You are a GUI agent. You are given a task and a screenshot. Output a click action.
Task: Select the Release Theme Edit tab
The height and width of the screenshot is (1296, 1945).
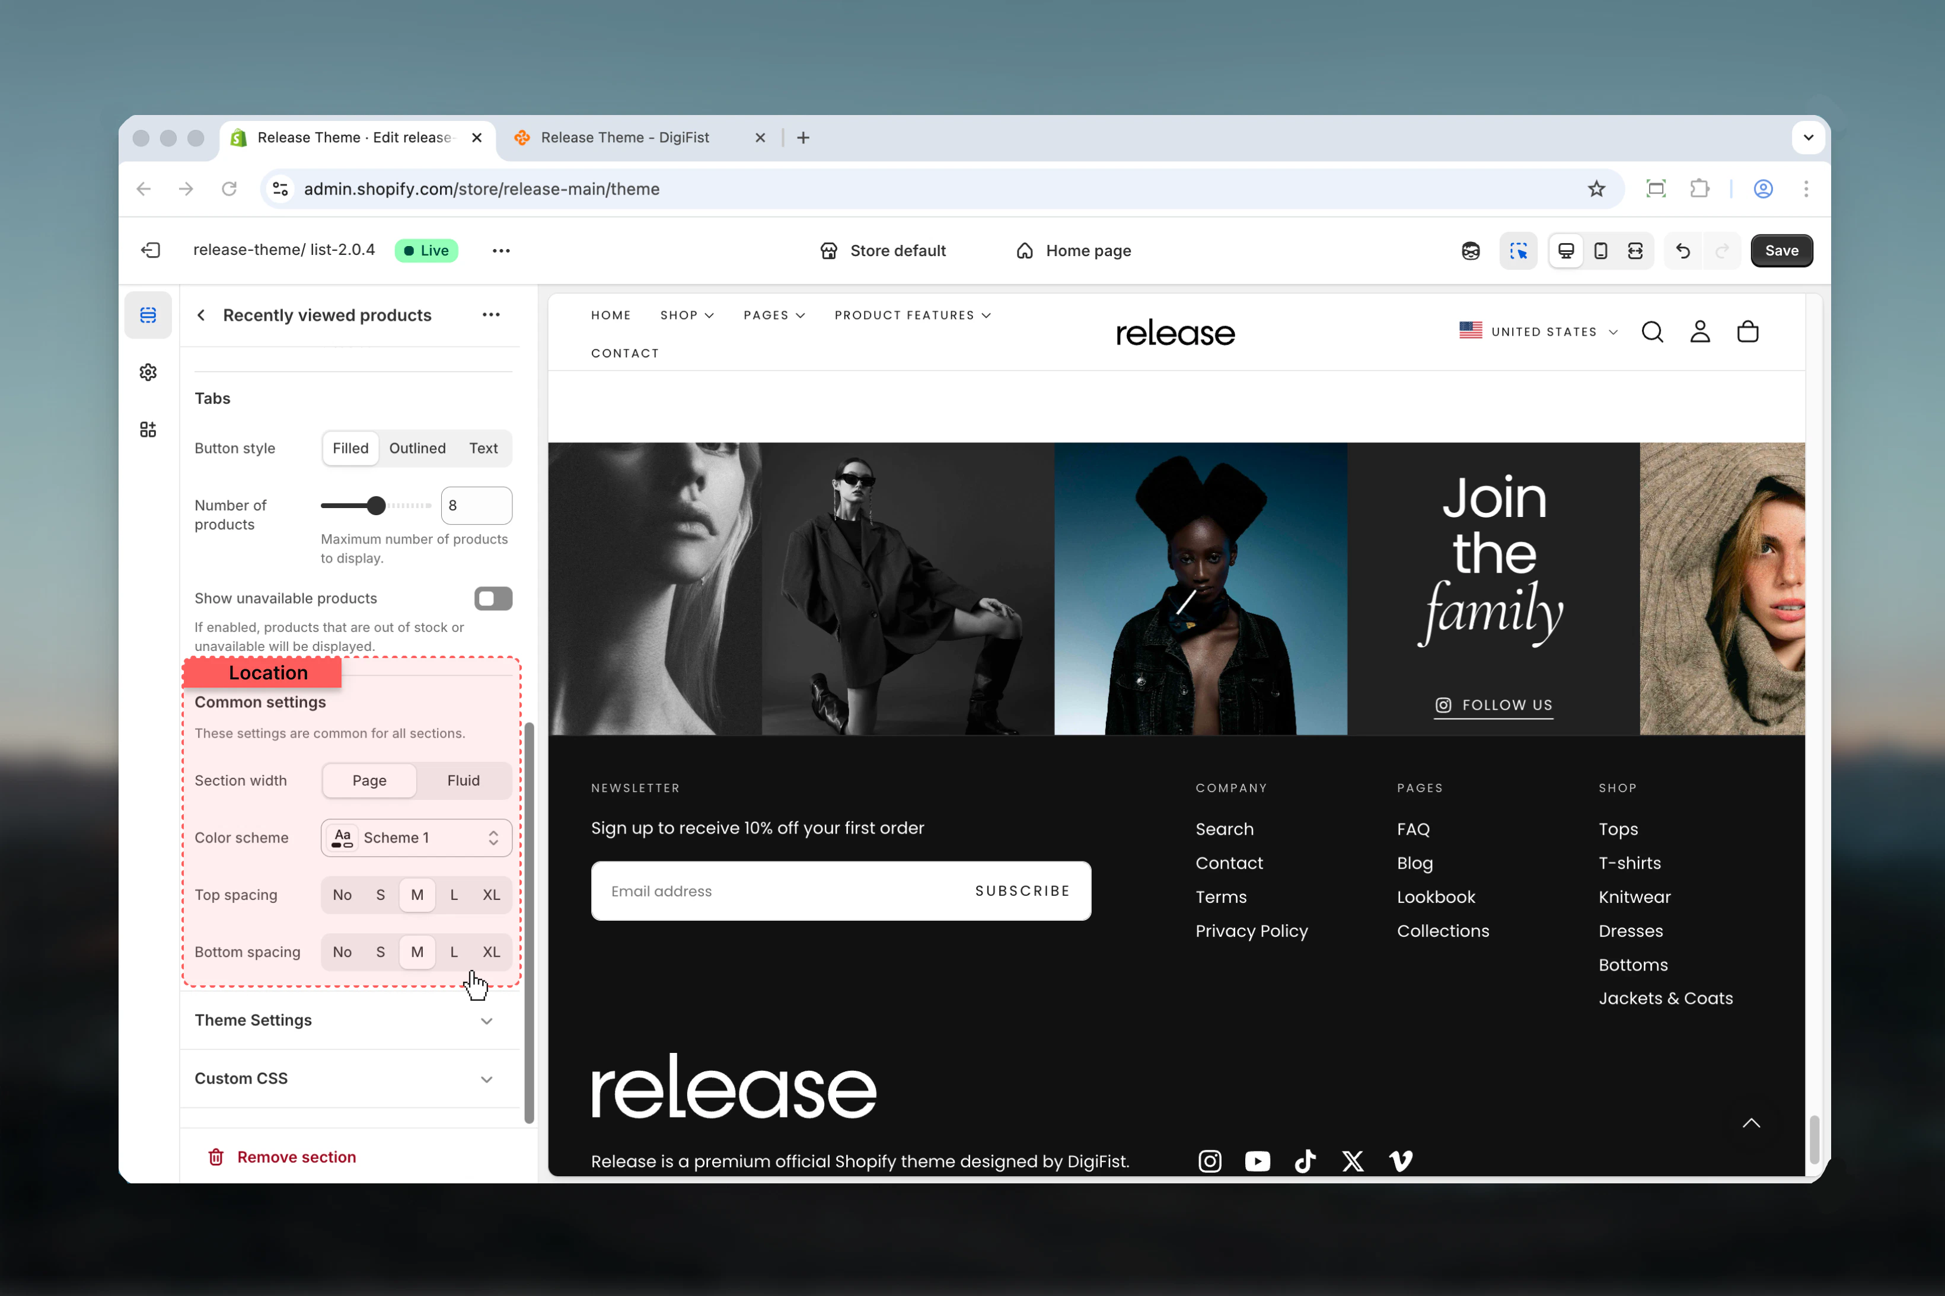(x=357, y=137)
